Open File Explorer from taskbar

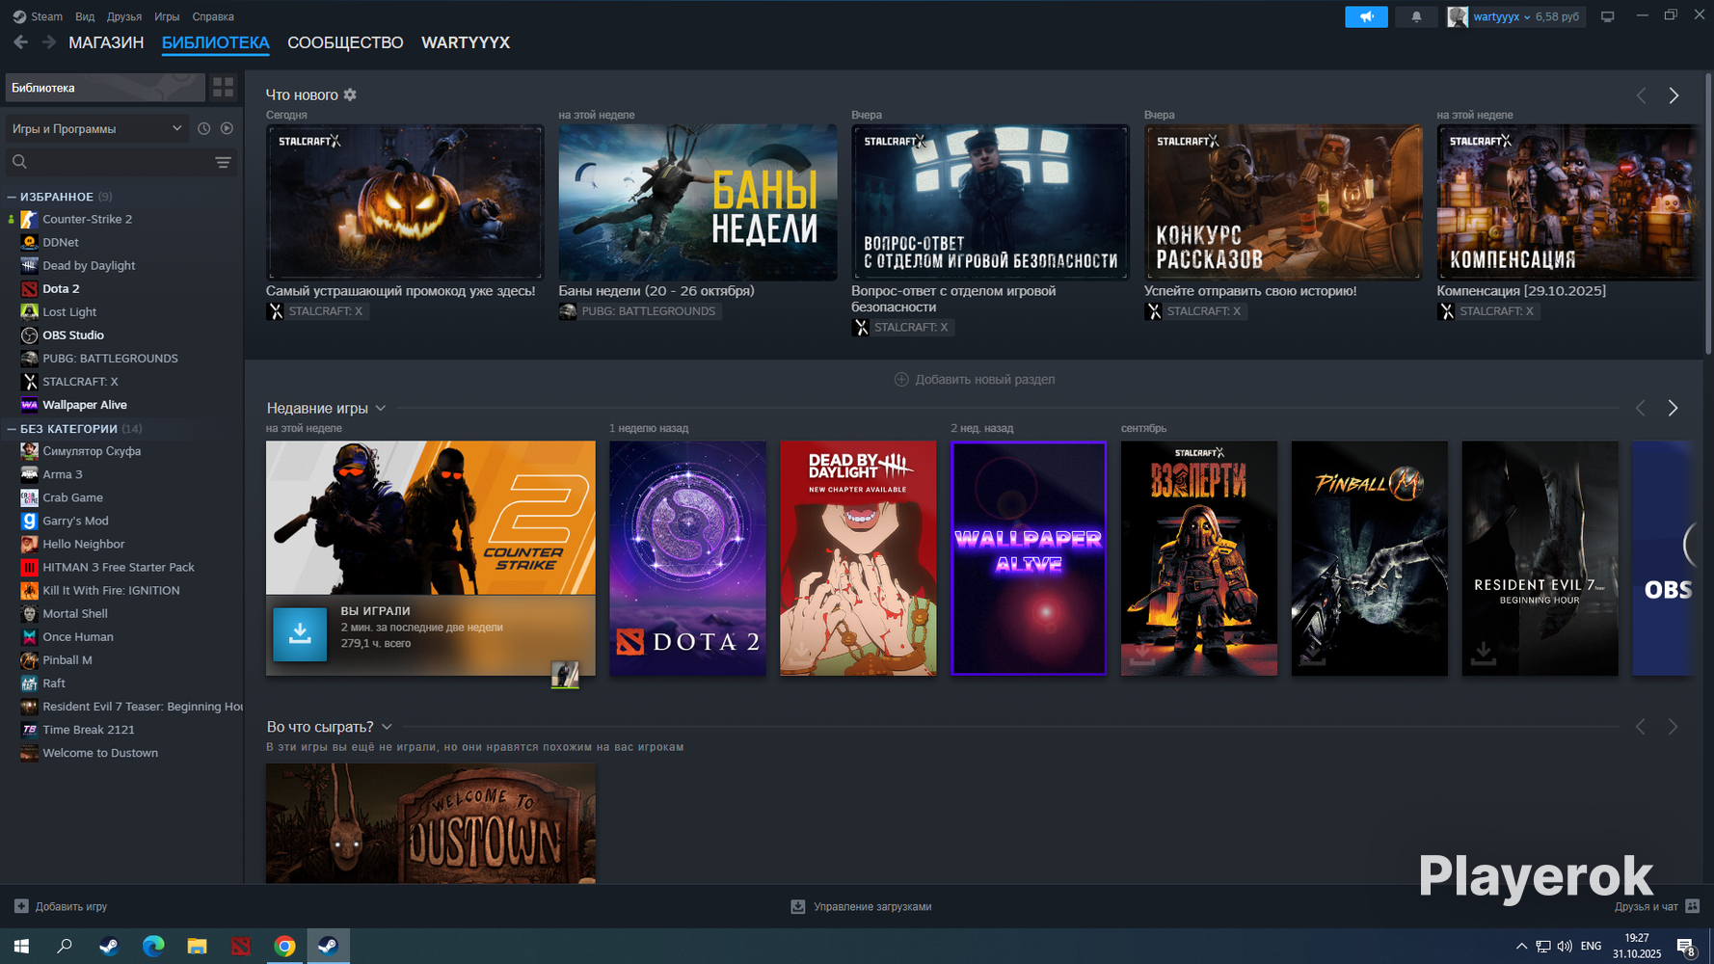[197, 946]
